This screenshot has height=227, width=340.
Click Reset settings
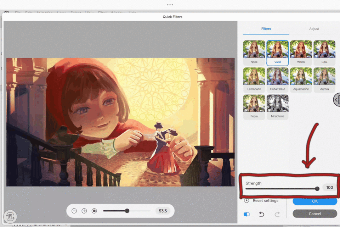265,201
